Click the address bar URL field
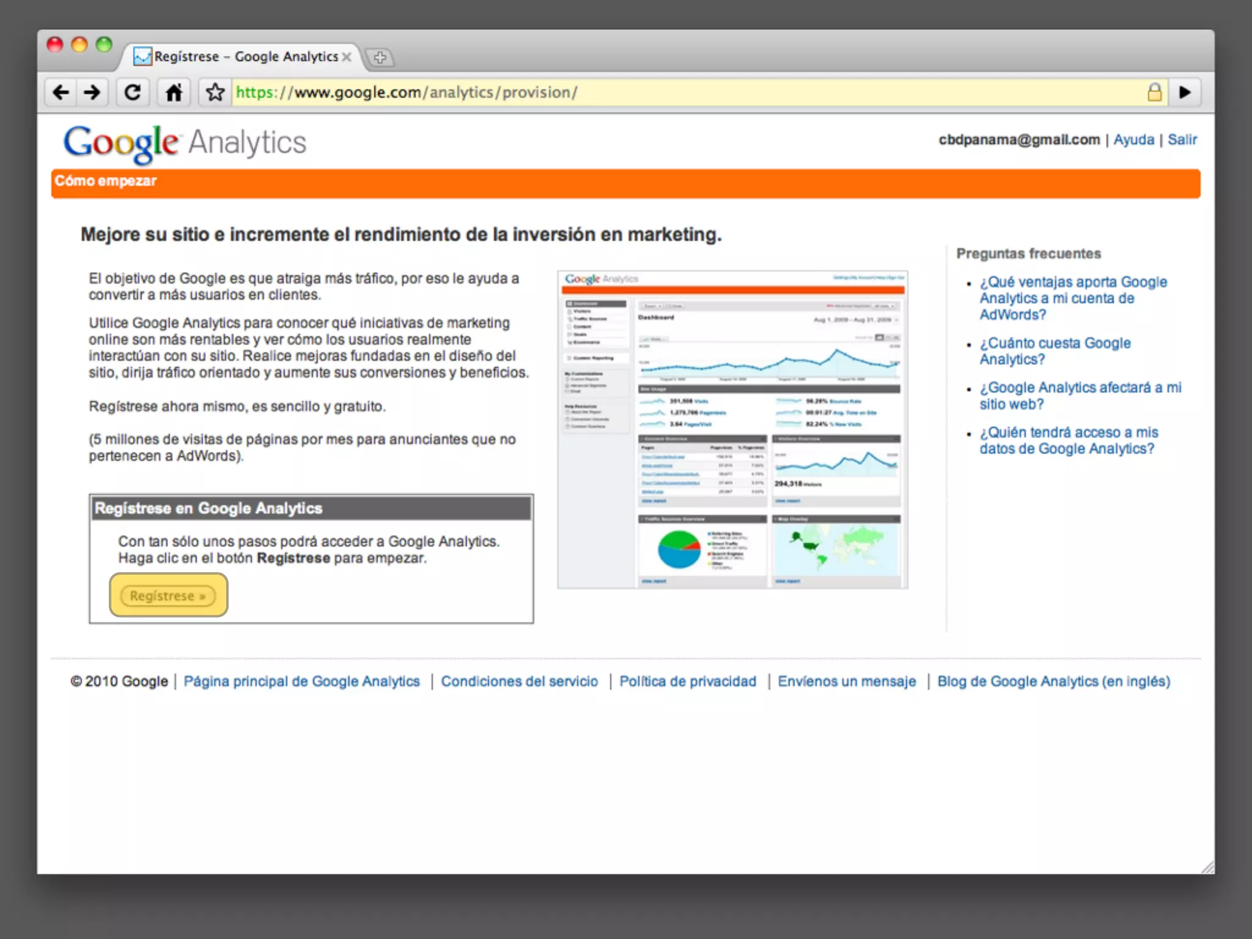 (x=672, y=92)
